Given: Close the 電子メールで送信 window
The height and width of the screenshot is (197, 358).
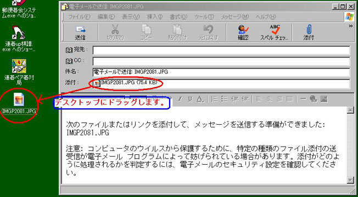Looking at the screenshot, I should (350, 7).
